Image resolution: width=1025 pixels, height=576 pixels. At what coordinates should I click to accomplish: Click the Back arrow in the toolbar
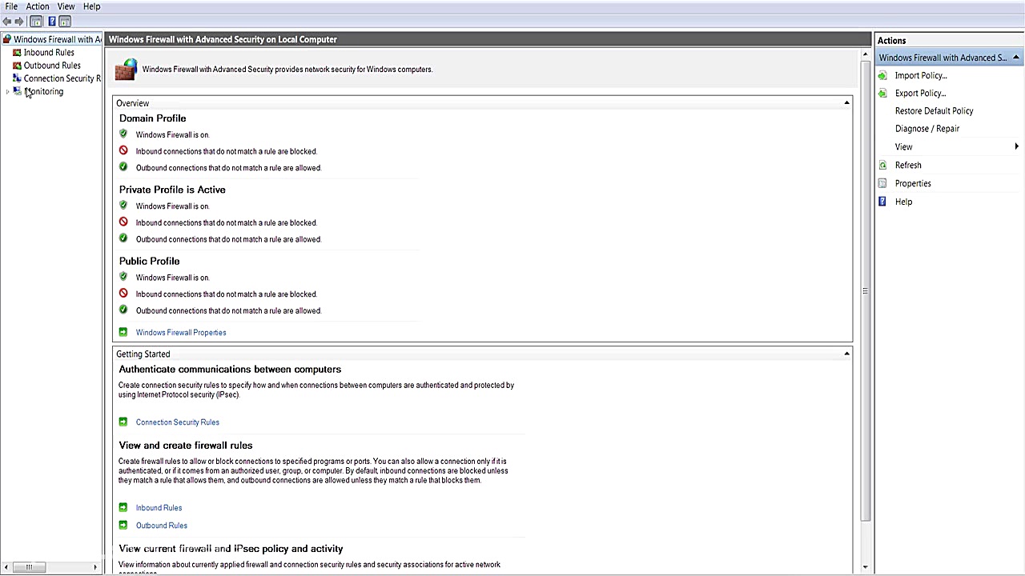[x=7, y=22]
